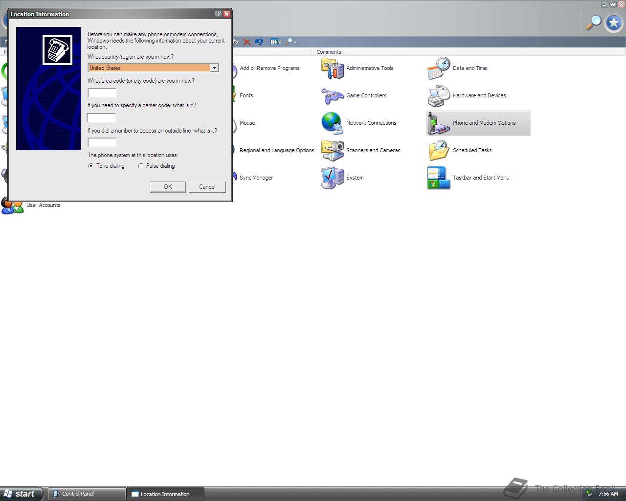Close the Location Information dialog
This screenshot has height=501, width=626.
point(226,14)
